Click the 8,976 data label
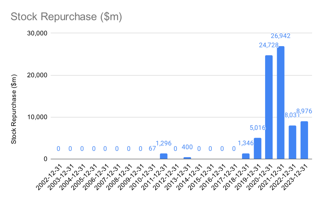This screenshot has width=322, height=199. [x=304, y=111]
